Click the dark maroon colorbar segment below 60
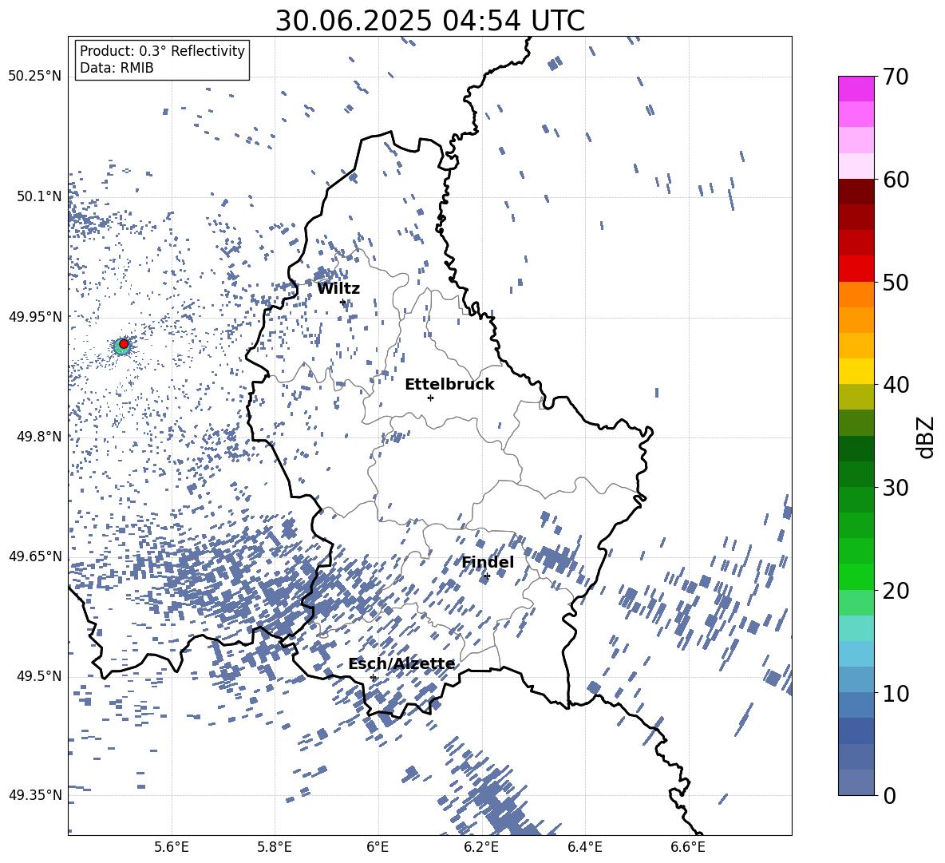This screenshot has width=945, height=863. click(856, 192)
